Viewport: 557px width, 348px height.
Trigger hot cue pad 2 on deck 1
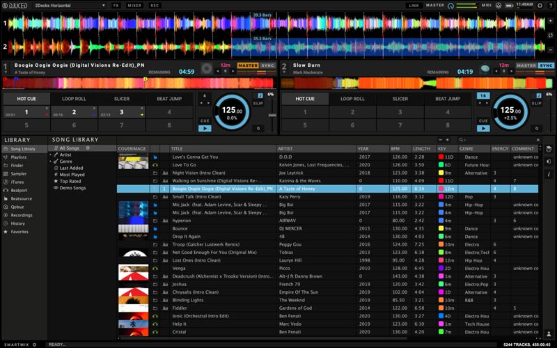tap(74, 112)
